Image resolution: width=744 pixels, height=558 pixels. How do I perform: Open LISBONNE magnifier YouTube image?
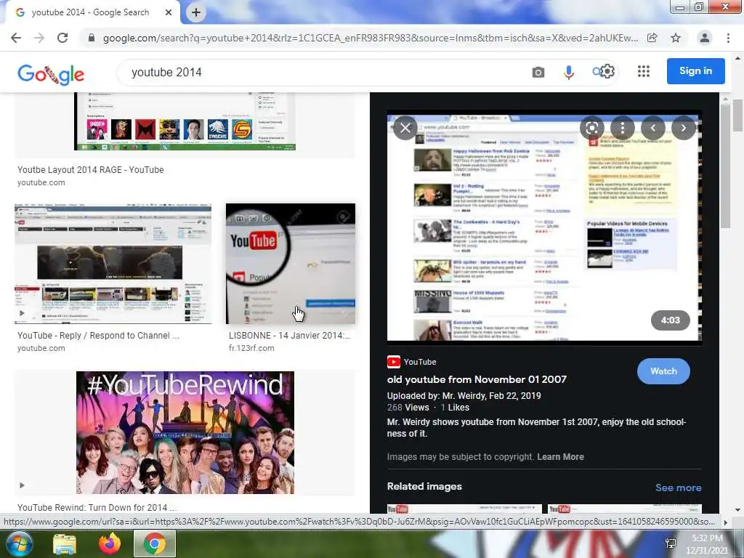(291, 264)
